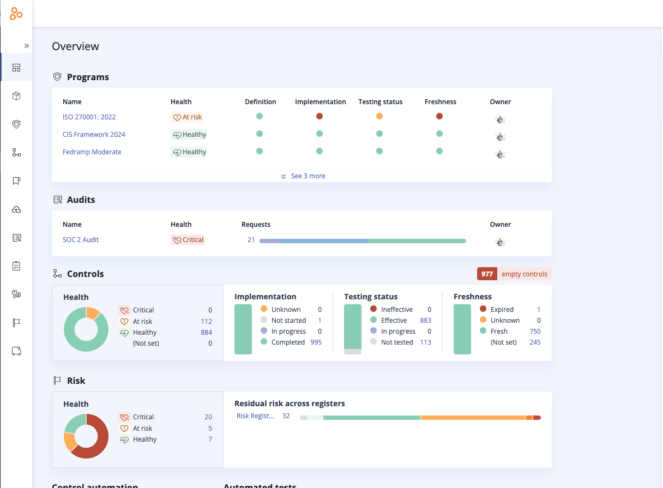Open the Risk Register link
The image size is (663, 488).
click(254, 415)
